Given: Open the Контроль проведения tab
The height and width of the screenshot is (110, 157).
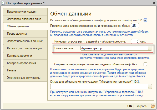Looking at the screenshot, I should pos(25,63).
